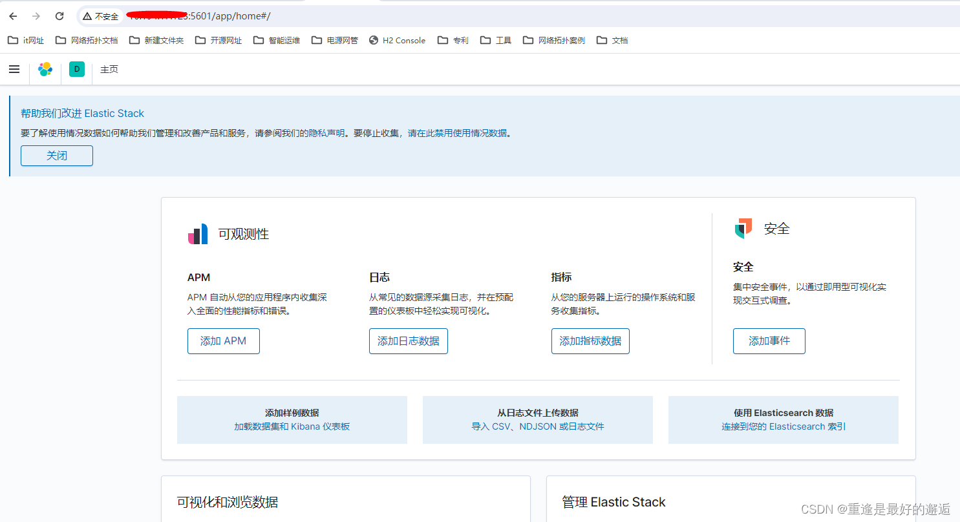Click 连接到您的 Elasticsearch 索引 link
The width and height of the screenshot is (960, 522).
pos(784,426)
